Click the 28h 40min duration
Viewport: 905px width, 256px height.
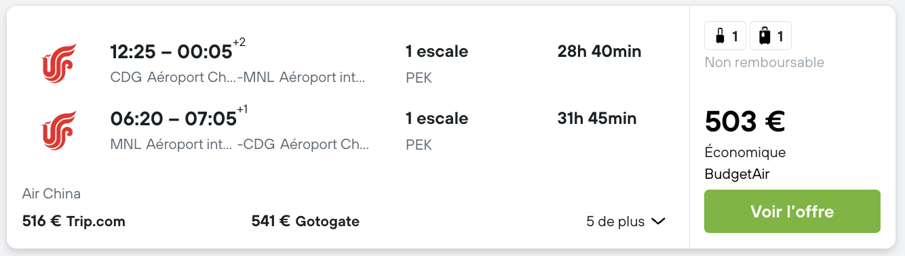tap(599, 51)
